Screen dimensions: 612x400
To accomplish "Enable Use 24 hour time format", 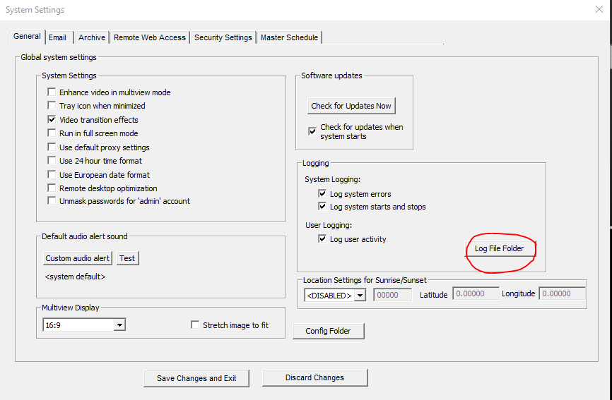I will (x=52, y=160).
